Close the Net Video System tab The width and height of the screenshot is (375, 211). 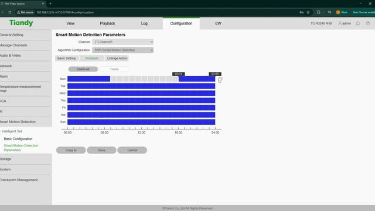[43, 4]
